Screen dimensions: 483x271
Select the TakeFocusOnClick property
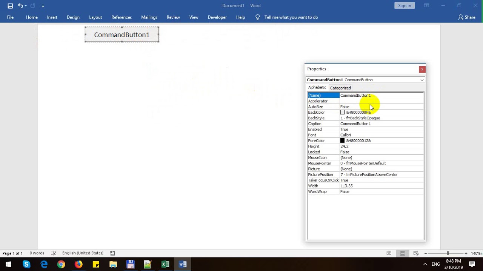[x=323, y=180]
